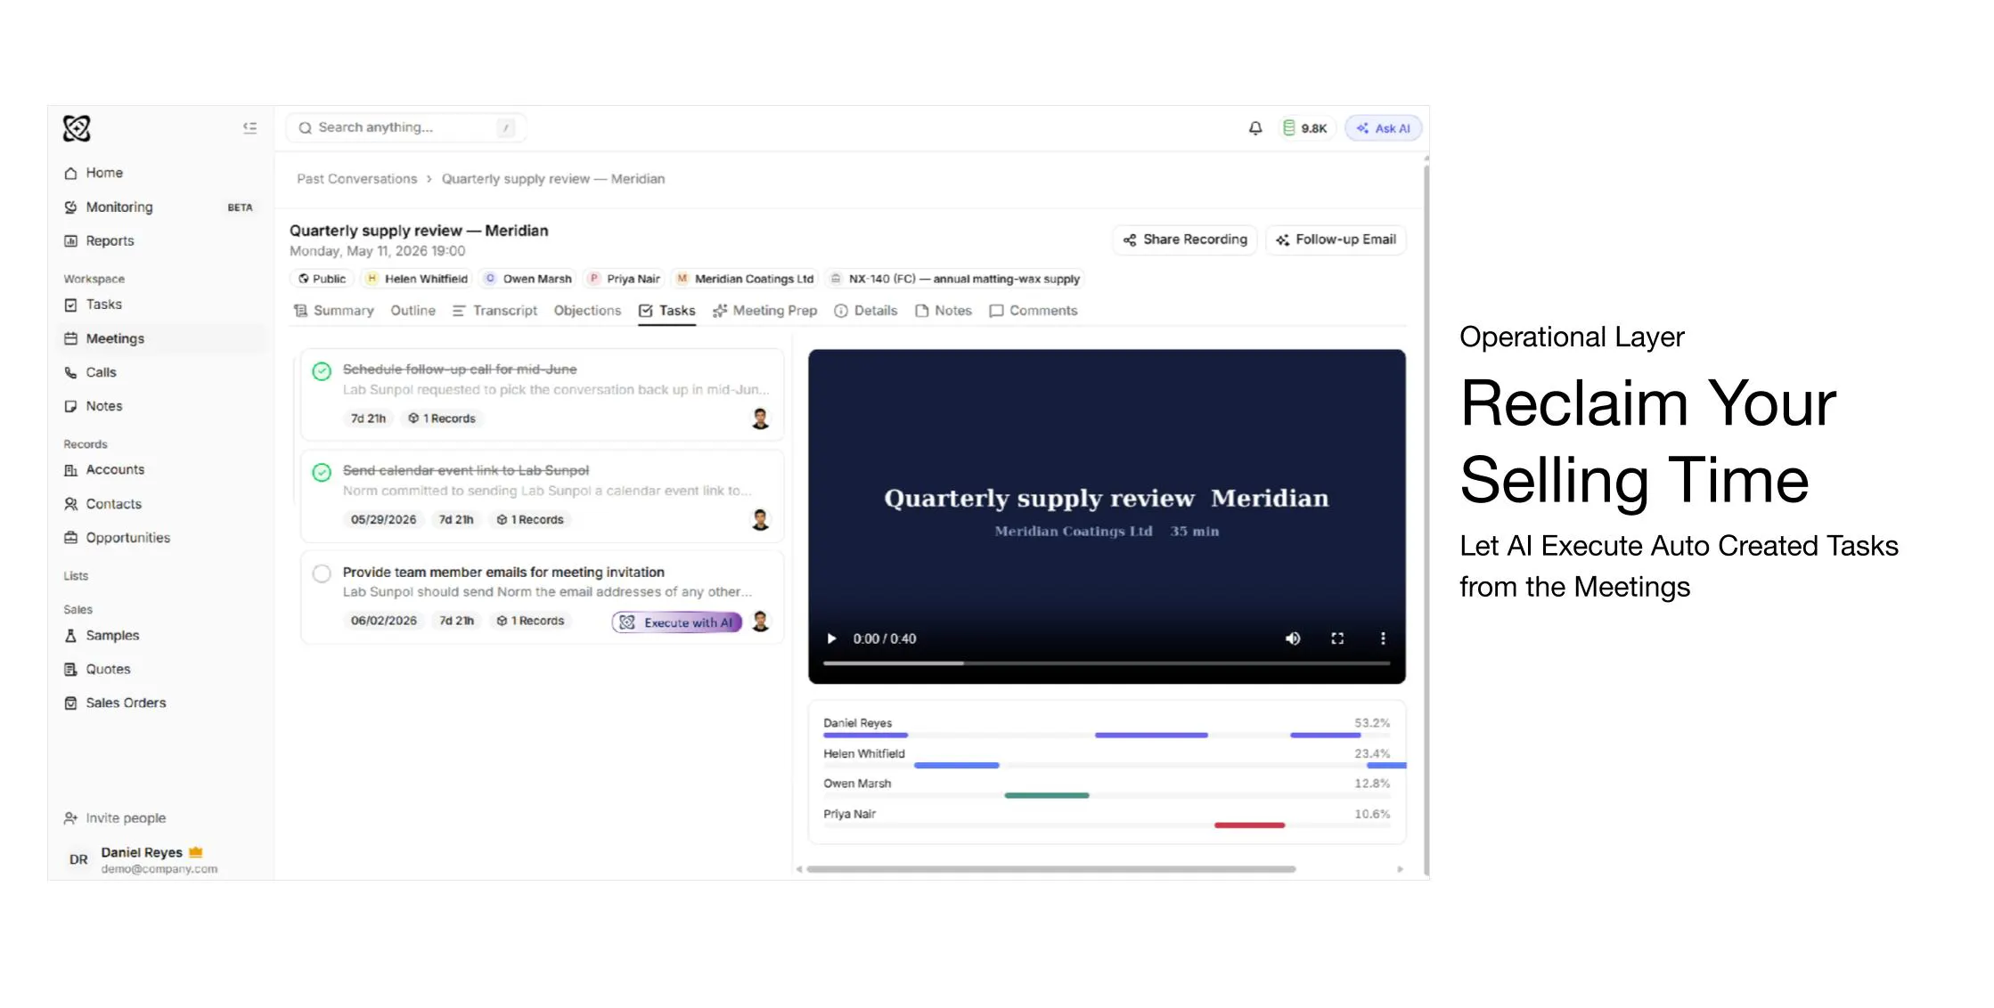
Task: Uncheck the Send calendar event link task
Action: click(322, 472)
